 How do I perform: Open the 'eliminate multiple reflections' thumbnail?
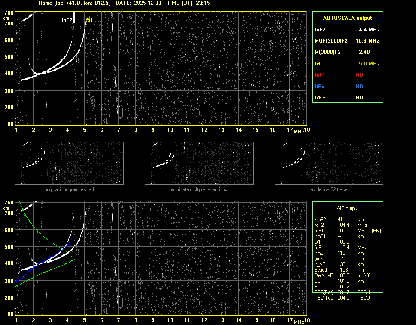(199, 163)
